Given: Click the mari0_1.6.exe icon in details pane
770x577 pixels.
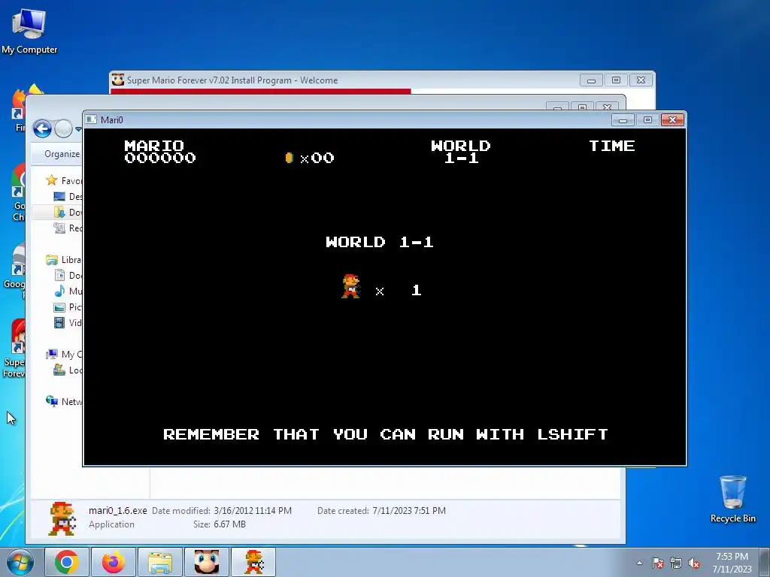Looking at the screenshot, I should 63,518.
